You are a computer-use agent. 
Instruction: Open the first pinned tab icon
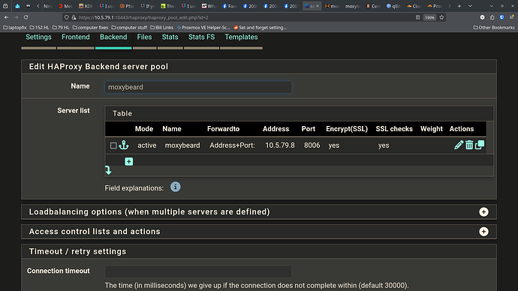click(5, 6)
